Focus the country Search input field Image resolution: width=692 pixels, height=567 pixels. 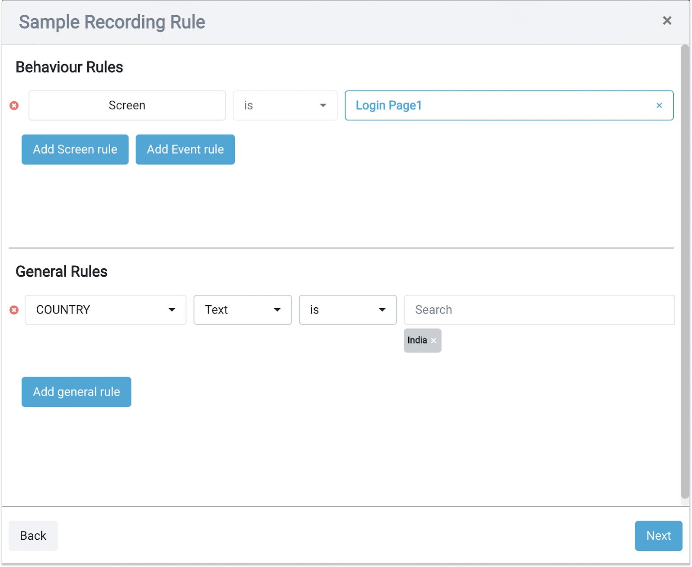pos(538,310)
